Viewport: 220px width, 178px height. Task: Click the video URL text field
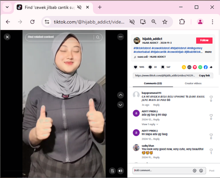165,75
